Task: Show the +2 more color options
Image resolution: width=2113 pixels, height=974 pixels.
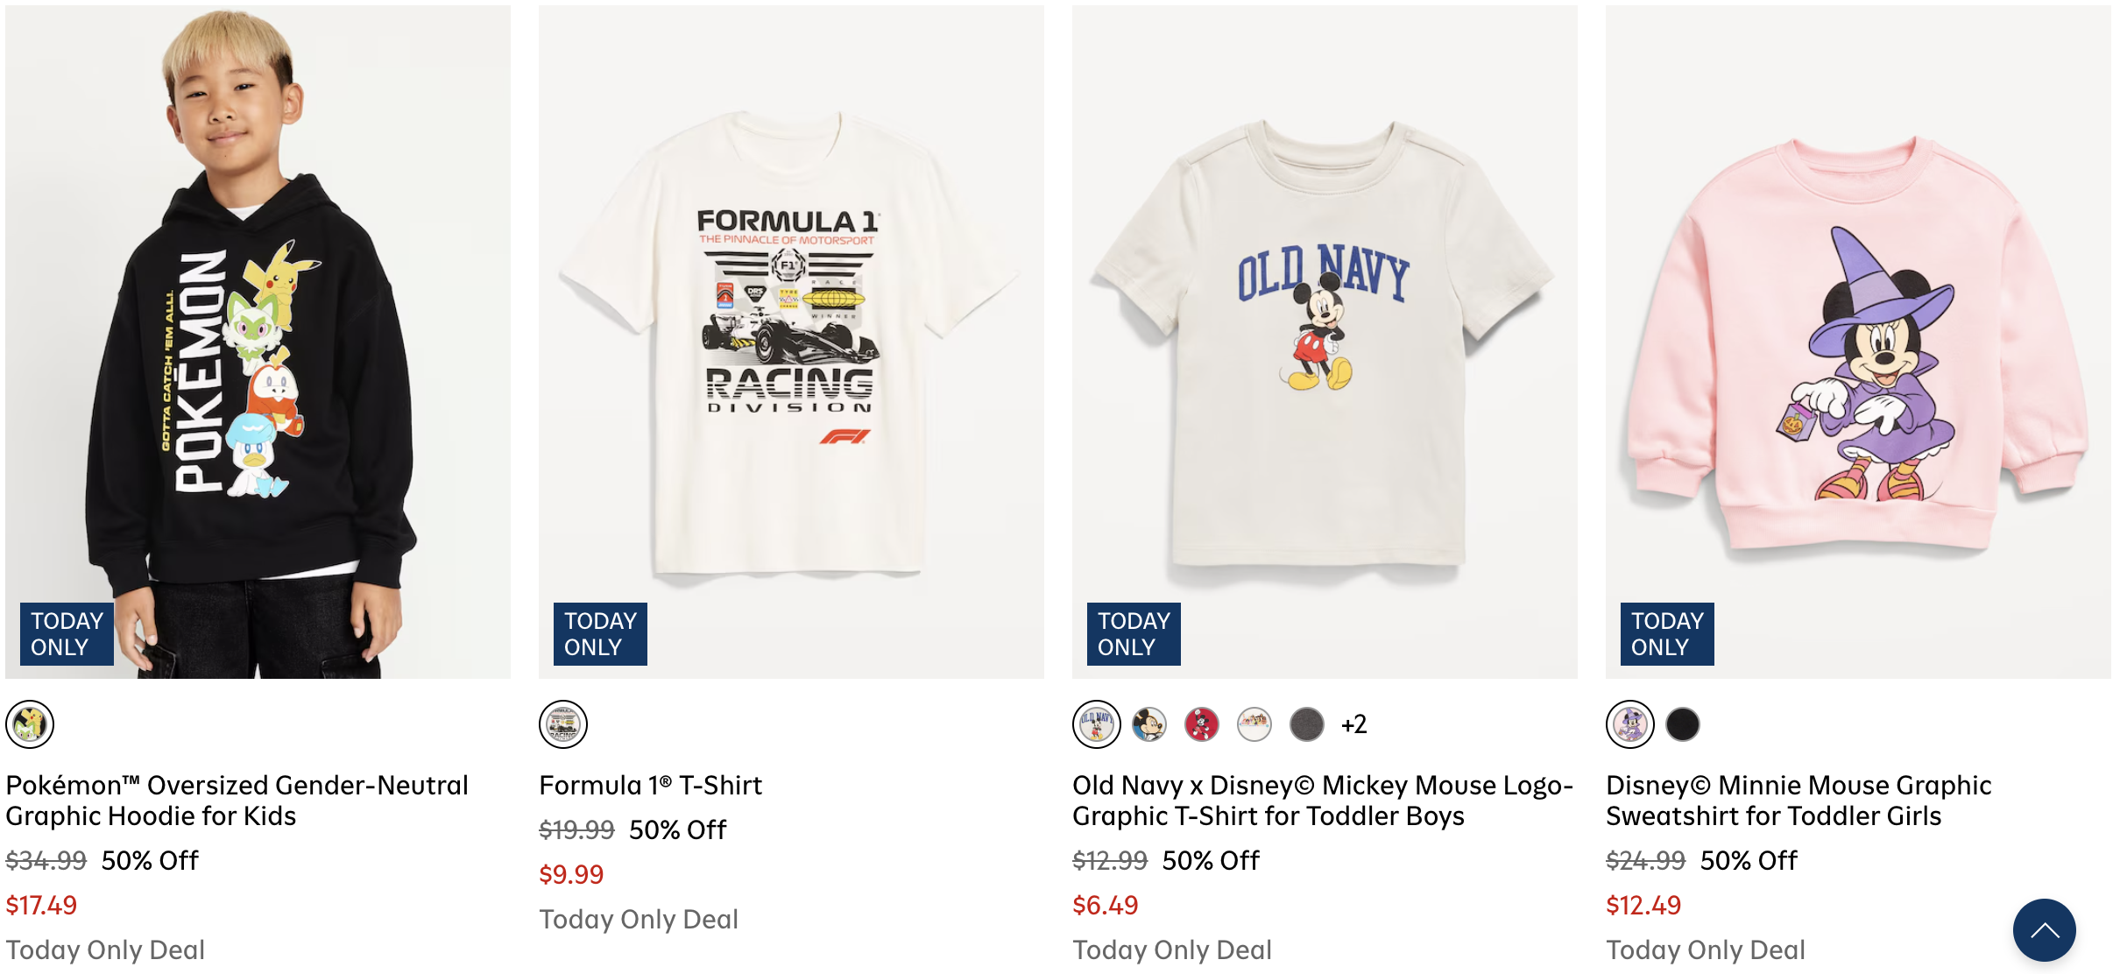Action: click(1354, 724)
